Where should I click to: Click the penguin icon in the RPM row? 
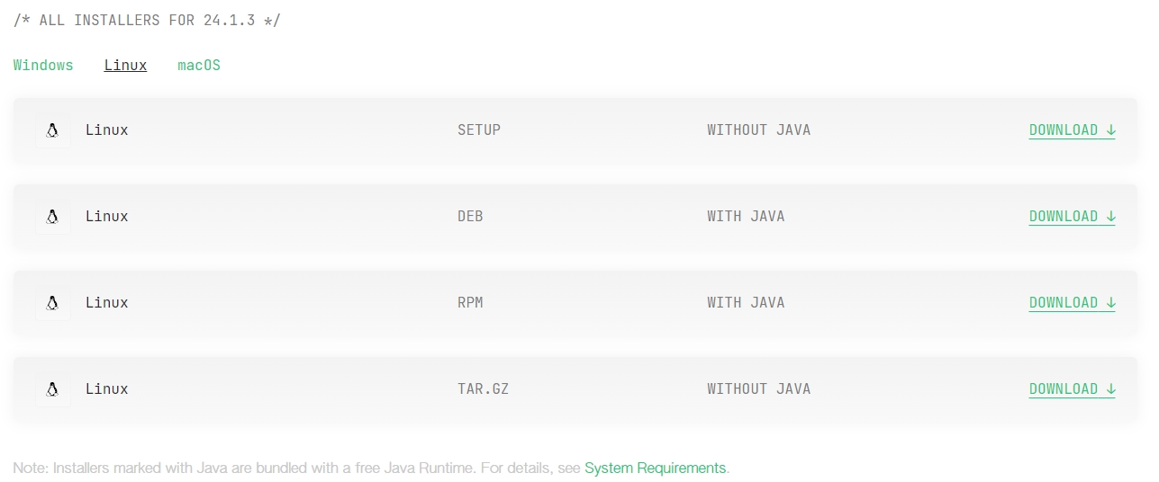(x=52, y=303)
